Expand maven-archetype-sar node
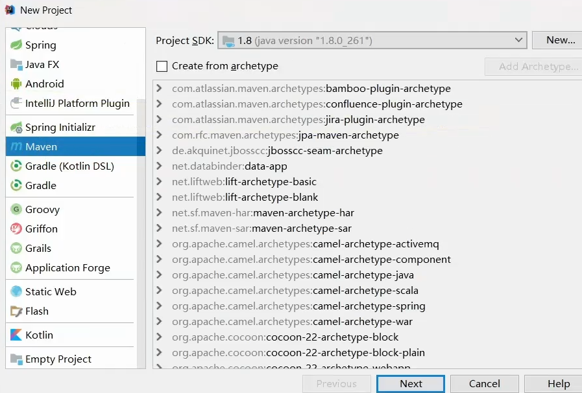This screenshot has height=393, width=582. pyautogui.click(x=159, y=228)
